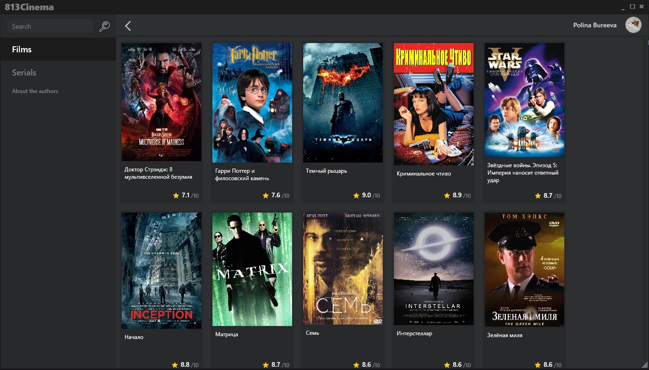Click the 9.0 rating value
Image resolution: width=649 pixels, height=370 pixels.
pos(366,195)
